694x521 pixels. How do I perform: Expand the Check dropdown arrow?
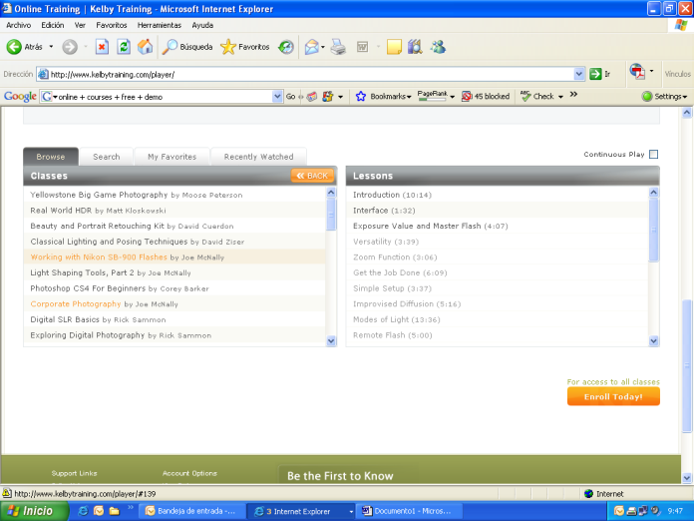pos(560,97)
